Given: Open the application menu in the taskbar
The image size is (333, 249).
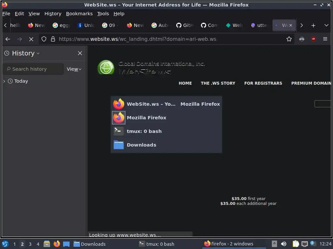Looking at the screenshot, I should tap(5, 244).
